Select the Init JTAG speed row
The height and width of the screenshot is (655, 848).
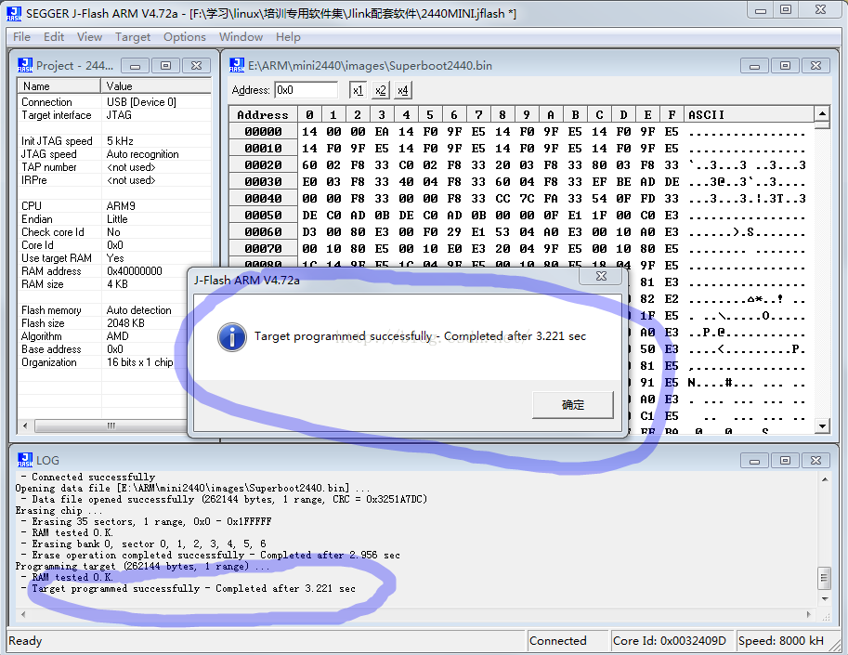pyautogui.click(x=114, y=141)
